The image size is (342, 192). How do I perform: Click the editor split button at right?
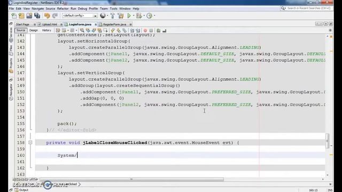tap(330, 30)
